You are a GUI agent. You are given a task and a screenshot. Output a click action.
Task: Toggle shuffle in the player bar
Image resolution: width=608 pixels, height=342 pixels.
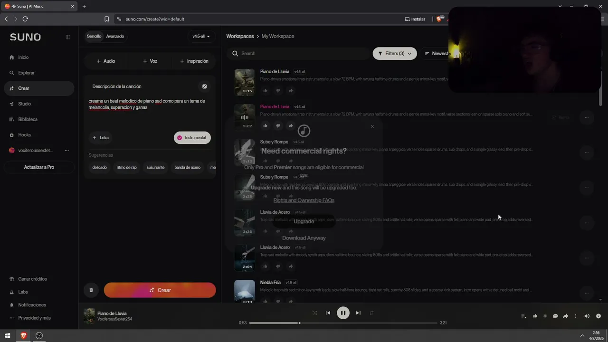(x=314, y=313)
